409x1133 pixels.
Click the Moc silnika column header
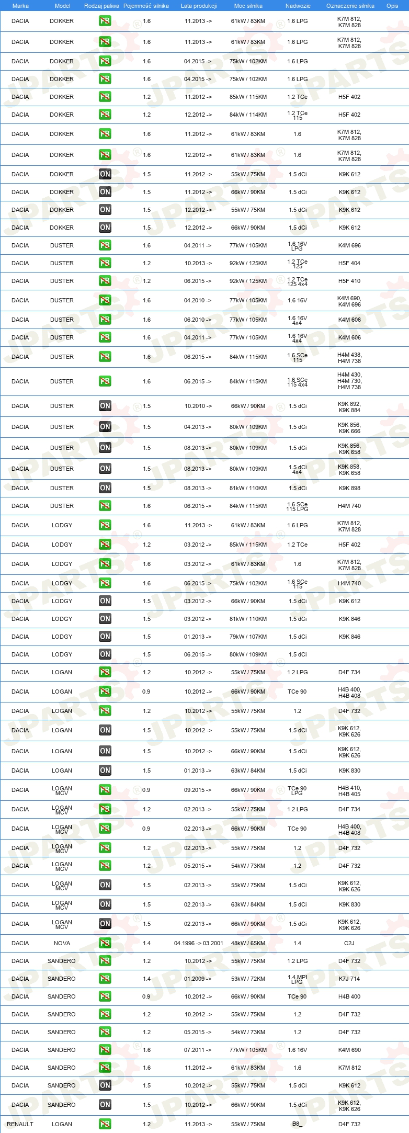click(x=248, y=6)
